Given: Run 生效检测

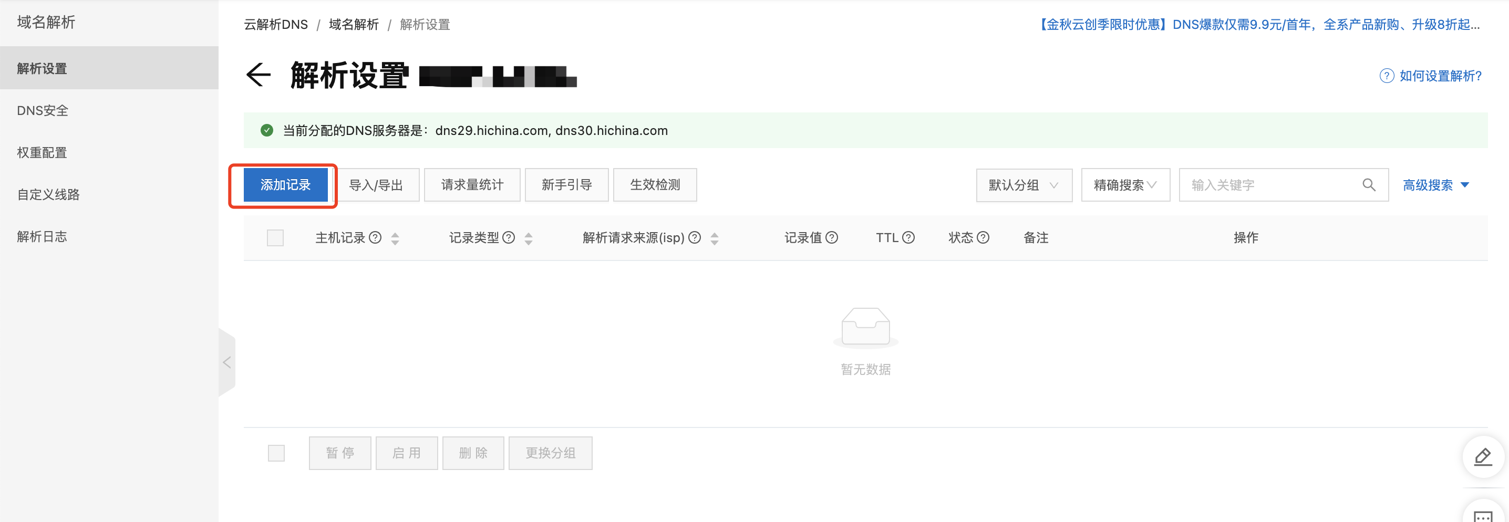Looking at the screenshot, I should coord(655,185).
